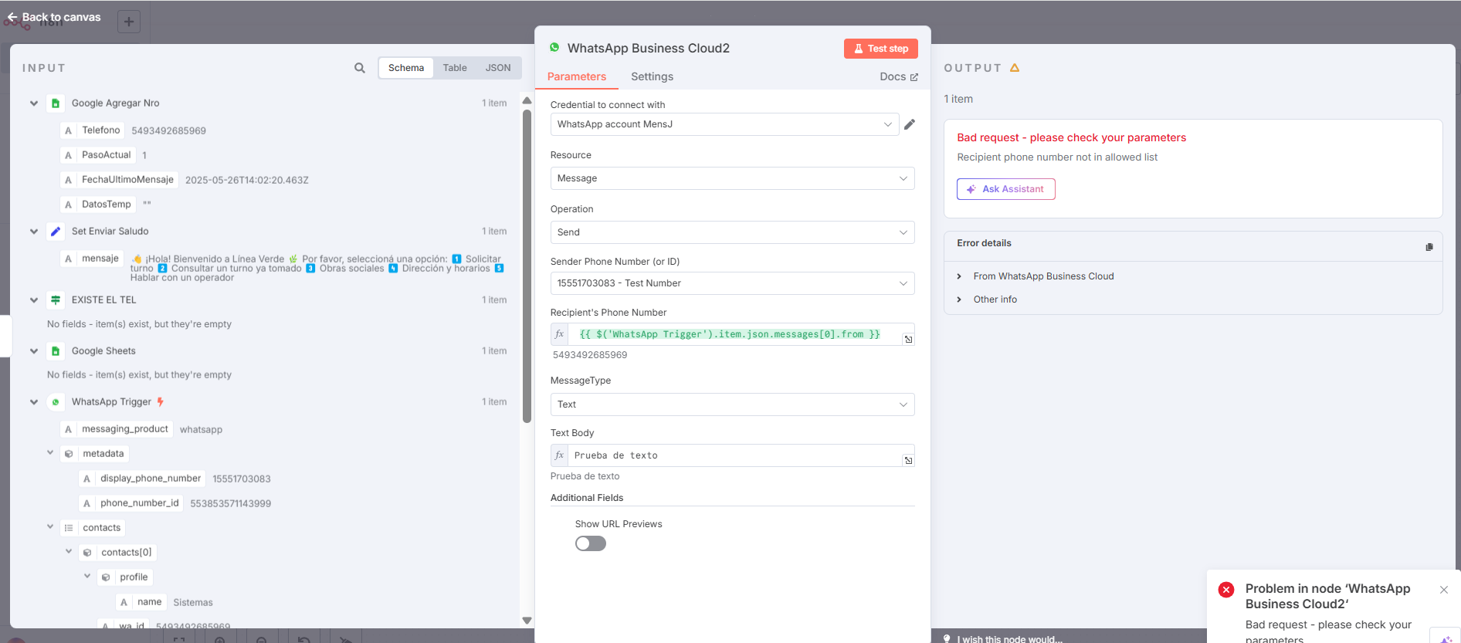Collapse the WhatsApp Trigger section
This screenshot has height=643, width=1461.
[34, 402]
